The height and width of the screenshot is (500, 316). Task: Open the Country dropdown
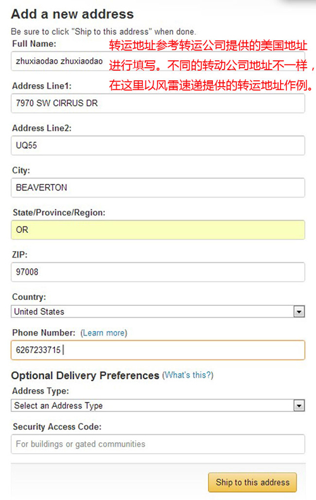tap(158, 311)
